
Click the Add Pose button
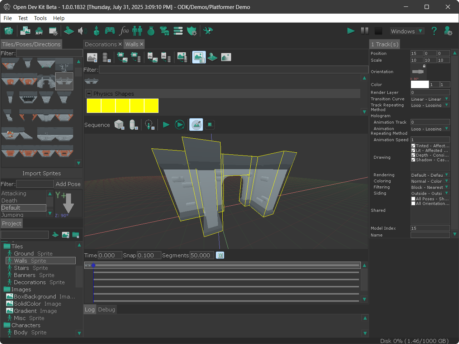pos(68,184)
